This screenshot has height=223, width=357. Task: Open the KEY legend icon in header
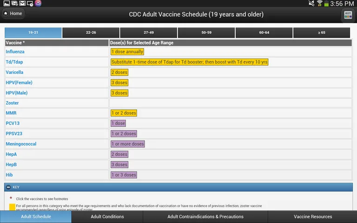click(348, 15)
